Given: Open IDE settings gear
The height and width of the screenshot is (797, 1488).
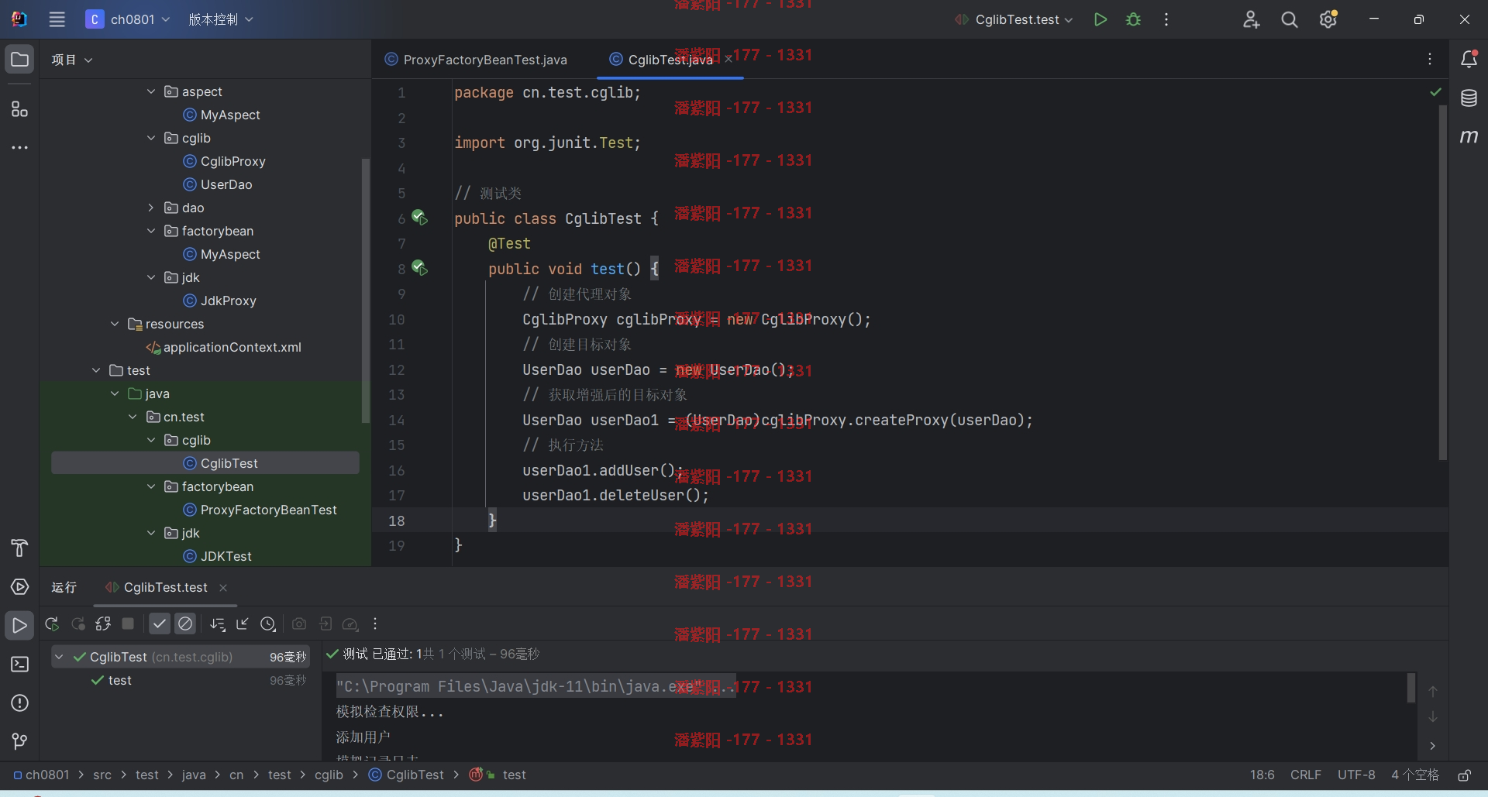Looking at the screenshot, I should [1328, 19].
